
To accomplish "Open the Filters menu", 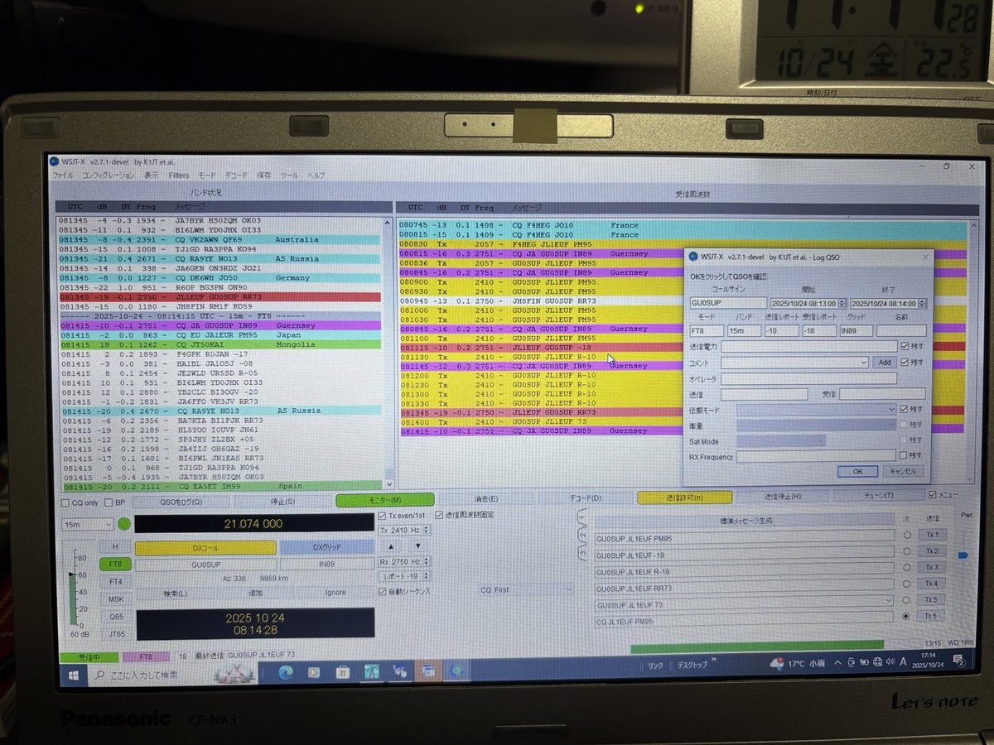I will pyautogui.click(x=181, y=175).
